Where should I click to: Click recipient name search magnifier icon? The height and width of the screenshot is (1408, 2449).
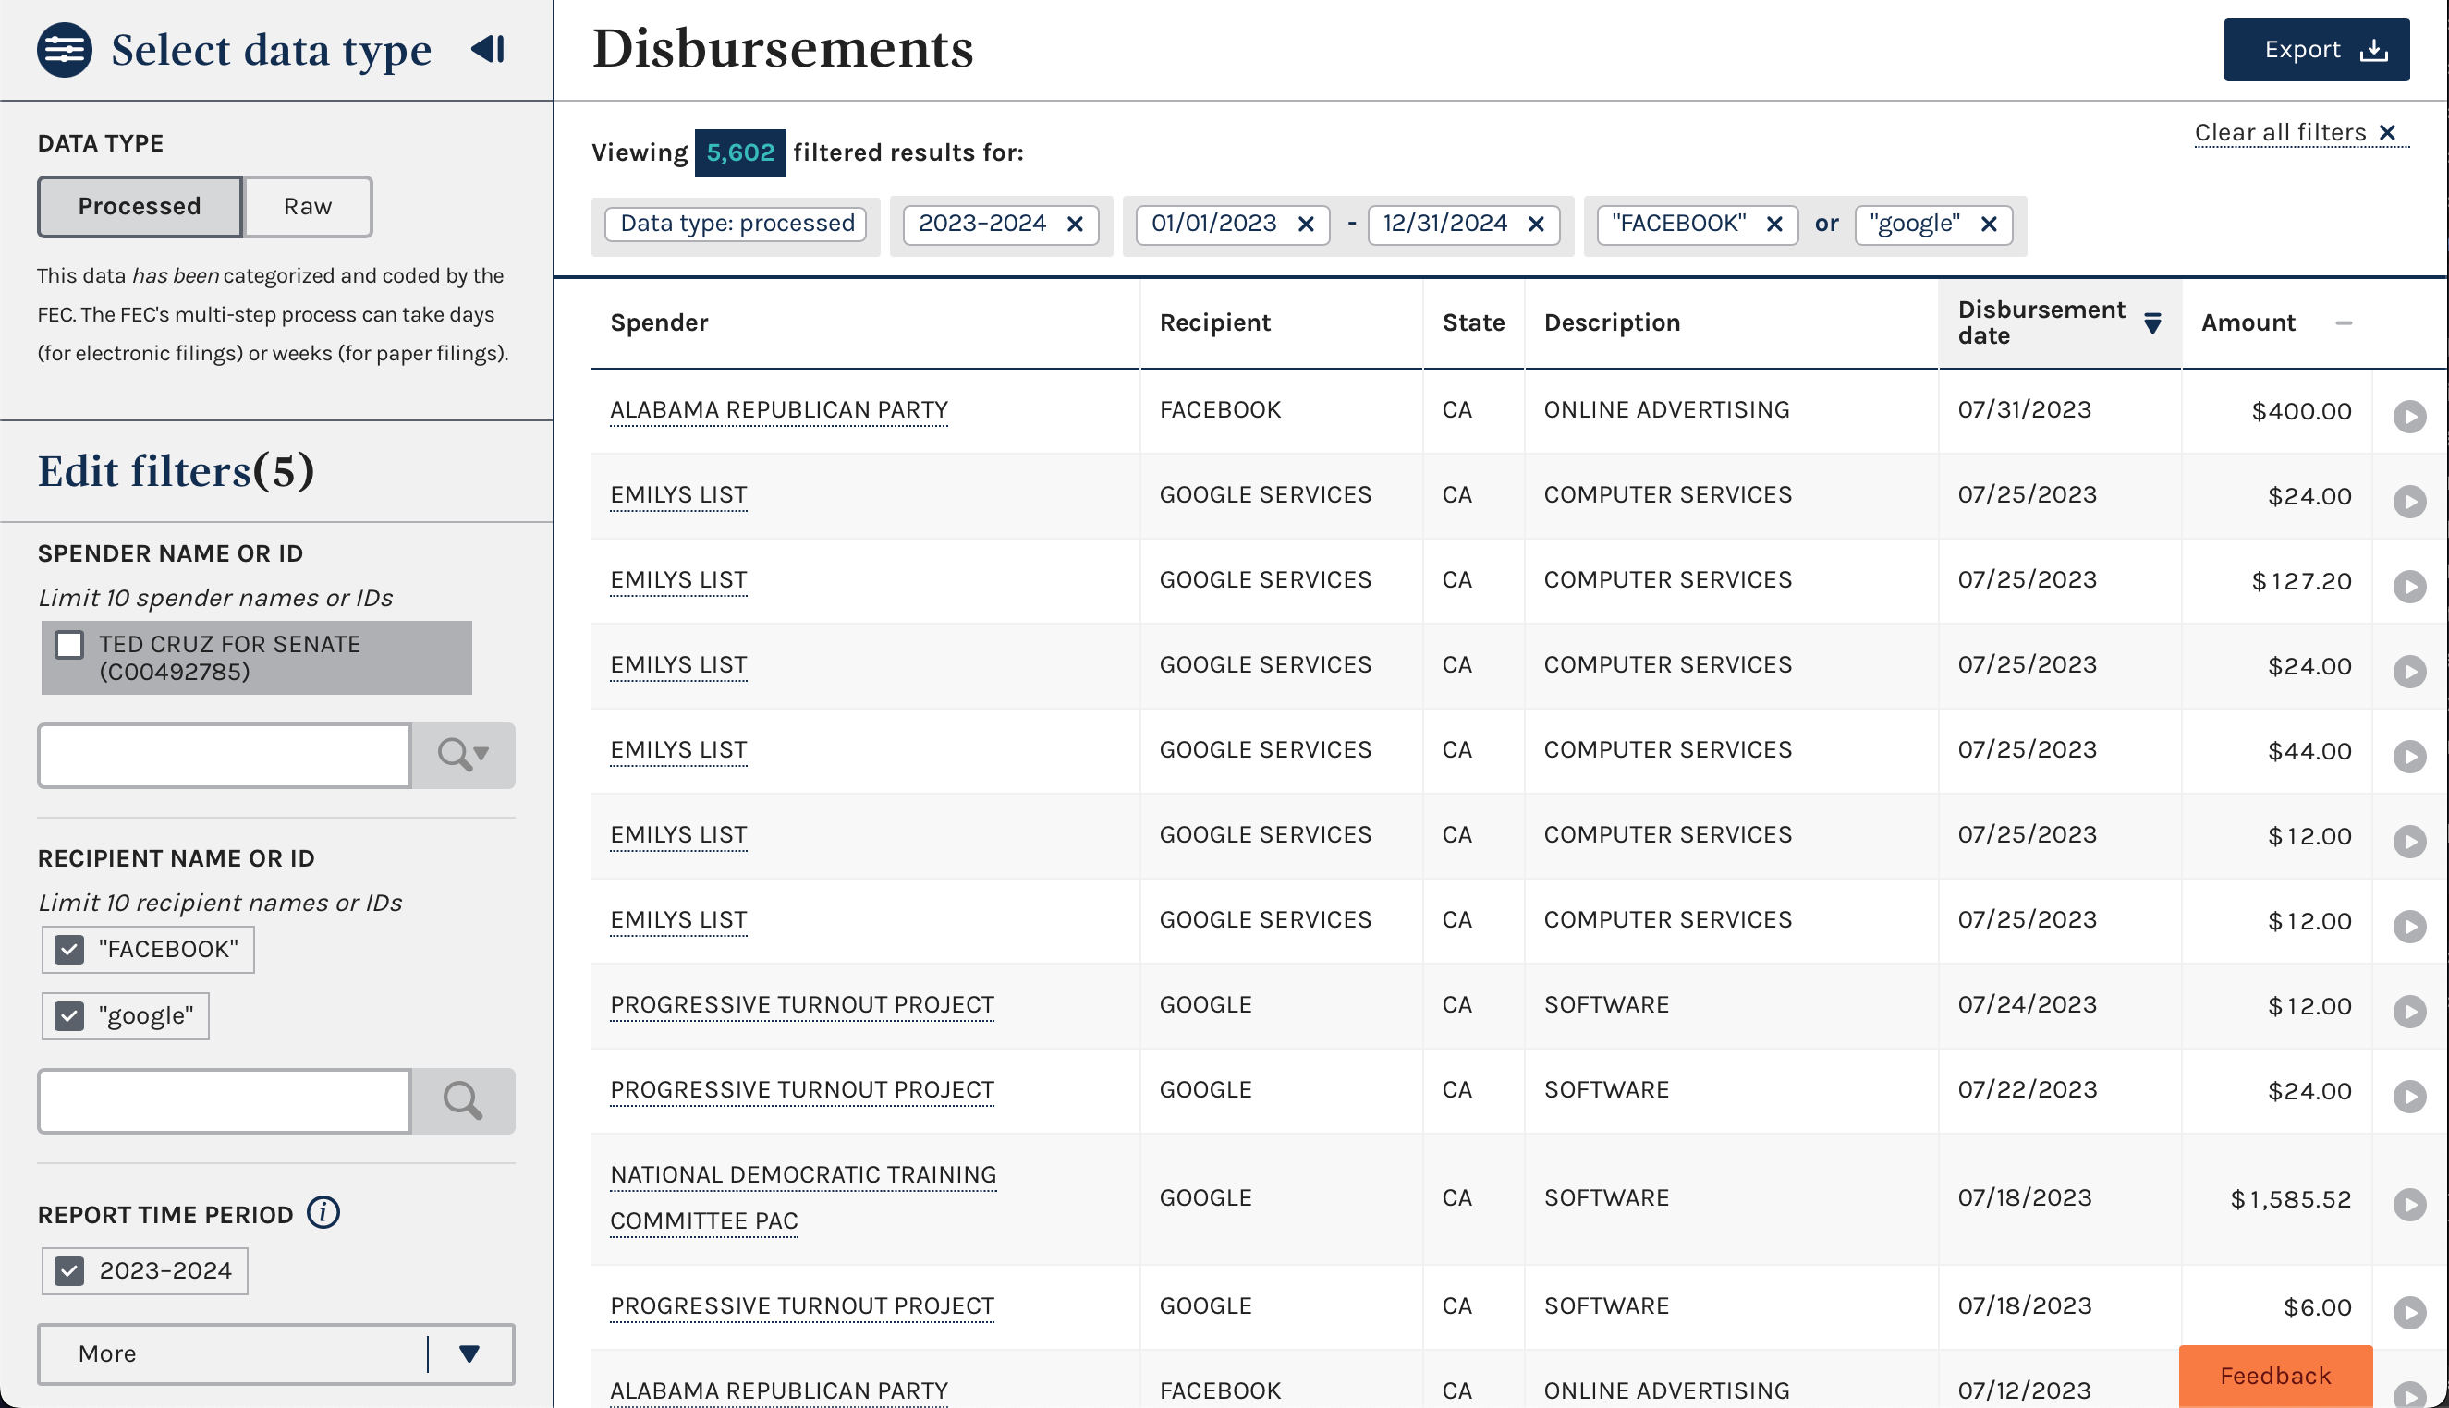(x=462, y=1100)
